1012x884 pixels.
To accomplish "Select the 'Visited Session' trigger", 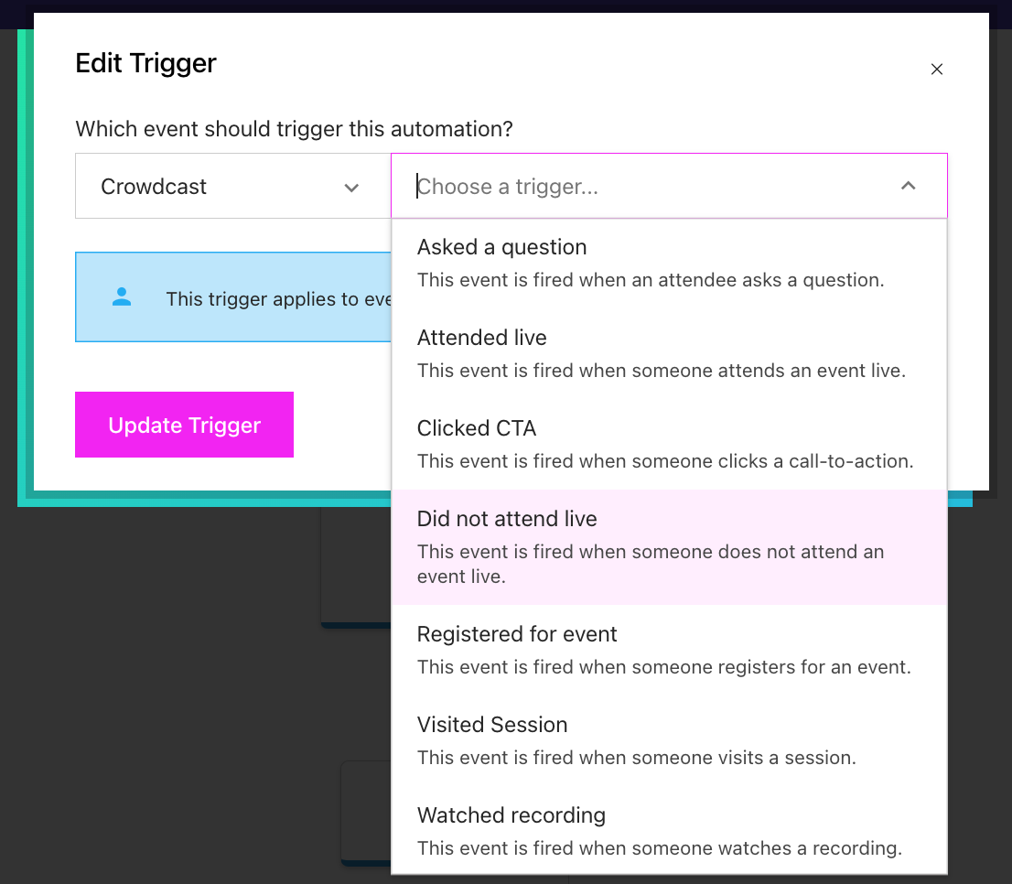I will [492, 725].
